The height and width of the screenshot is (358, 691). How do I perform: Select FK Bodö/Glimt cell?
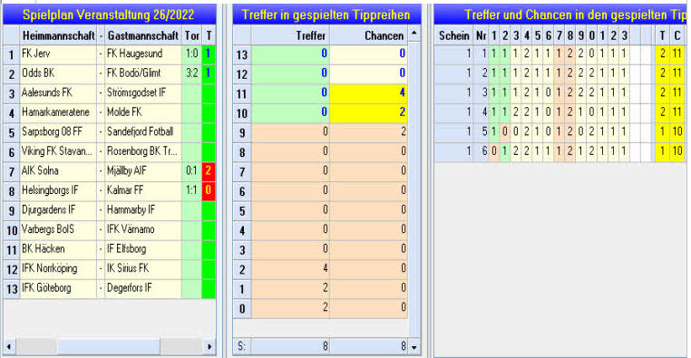point(143,73)
